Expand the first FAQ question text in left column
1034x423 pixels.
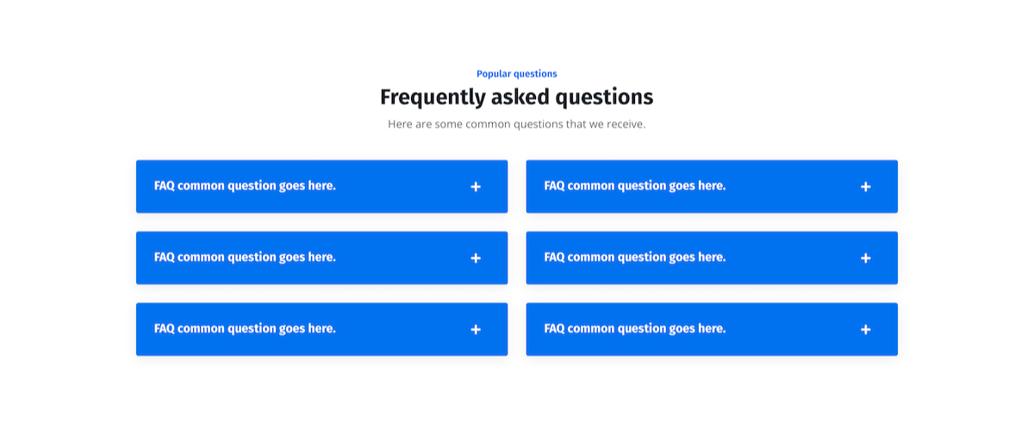point(245,185)
